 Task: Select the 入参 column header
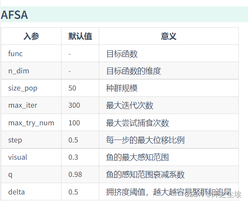click(31, 36)
